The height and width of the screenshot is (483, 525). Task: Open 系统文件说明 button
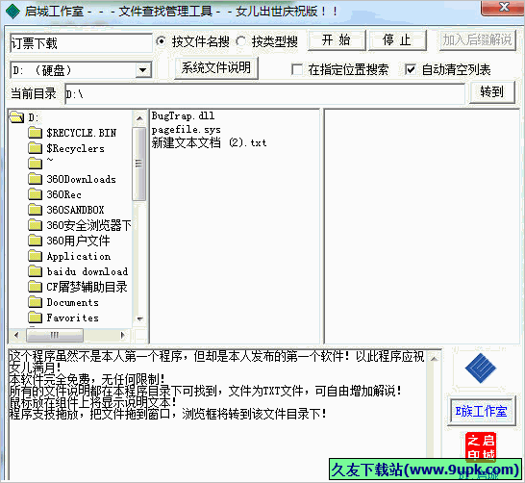point(216,68)
